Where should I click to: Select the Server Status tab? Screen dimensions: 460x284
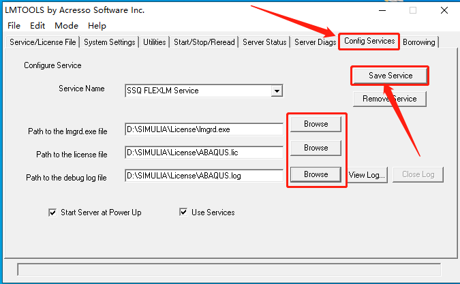(264, 42)
